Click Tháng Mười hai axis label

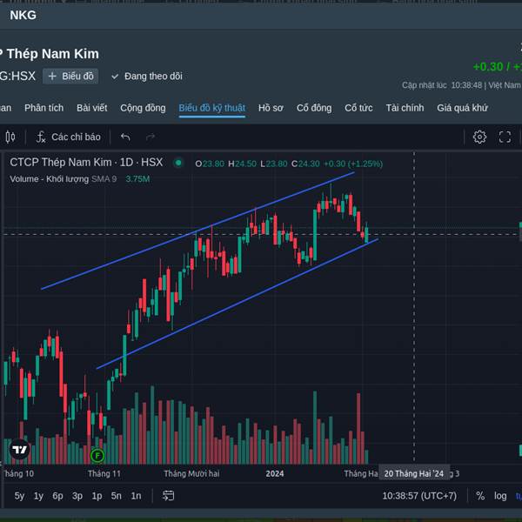pos(191,473)
